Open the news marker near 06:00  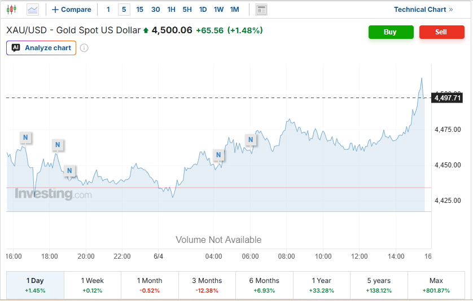(251, 140)
